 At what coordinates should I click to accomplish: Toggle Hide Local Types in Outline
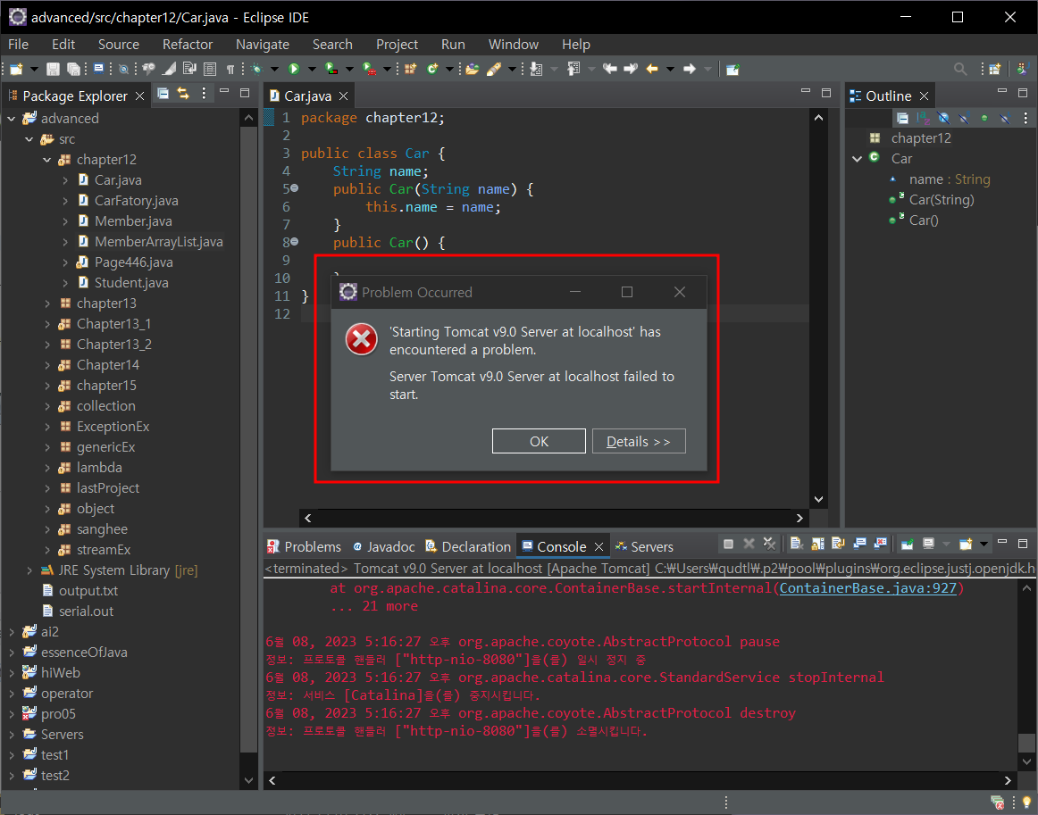[1006, 119]
